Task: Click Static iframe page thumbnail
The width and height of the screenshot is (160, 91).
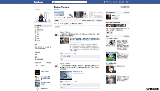Action: 37,73
